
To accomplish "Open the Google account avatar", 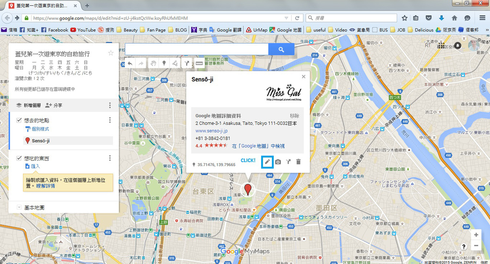I will (x=474, y=45).
